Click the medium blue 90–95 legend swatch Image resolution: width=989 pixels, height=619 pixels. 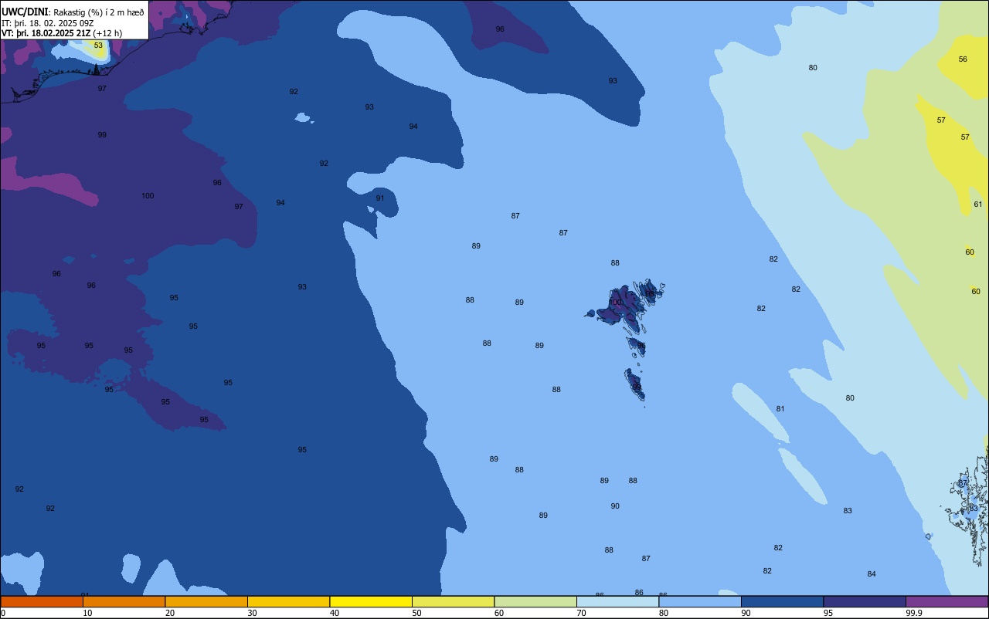pos(782,601)
